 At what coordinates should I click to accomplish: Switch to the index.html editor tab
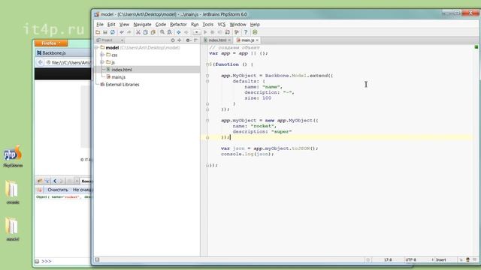point(217,40)
